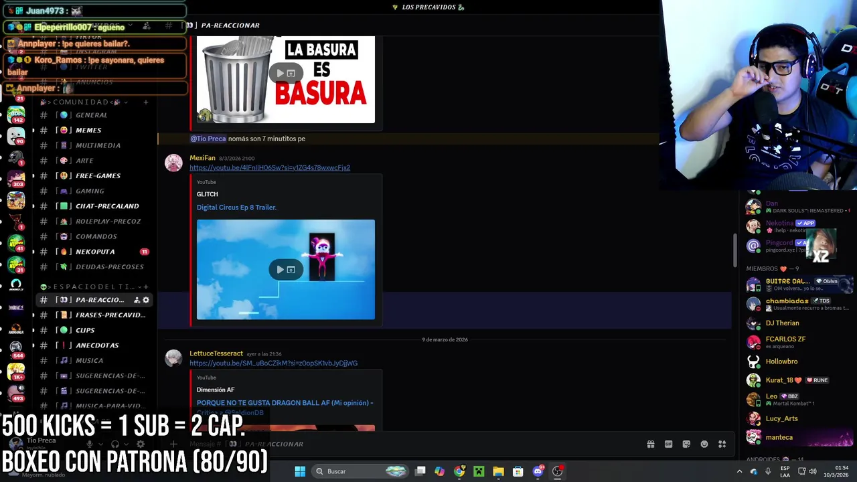Play the La Basura es Basura video
The height and width of the screenshot is (482, 857).
(x=280, y=73)
